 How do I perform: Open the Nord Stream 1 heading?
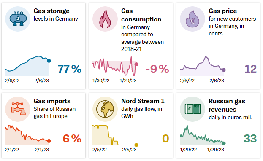pos(143,101)
